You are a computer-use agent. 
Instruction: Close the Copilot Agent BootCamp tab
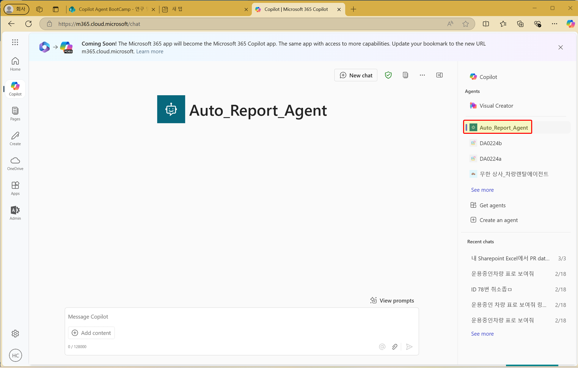154,9
